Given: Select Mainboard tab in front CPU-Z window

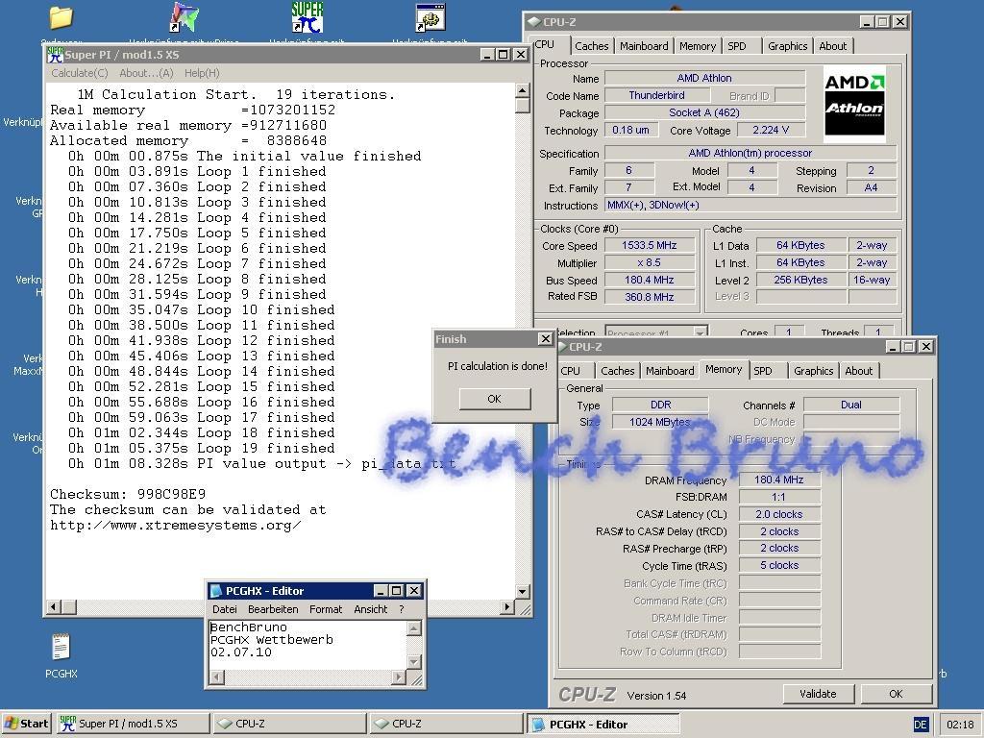Looking at the screenshot, I should point(670,371).
